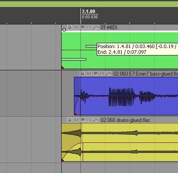Screen dimensions: 178x173
Task: Click the circular handle on MIDI item
Action: [64, 30]
